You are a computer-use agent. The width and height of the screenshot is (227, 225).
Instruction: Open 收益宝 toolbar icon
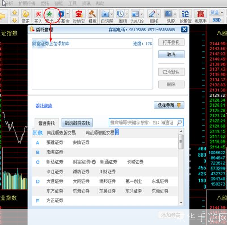click(x=79, y=14)
